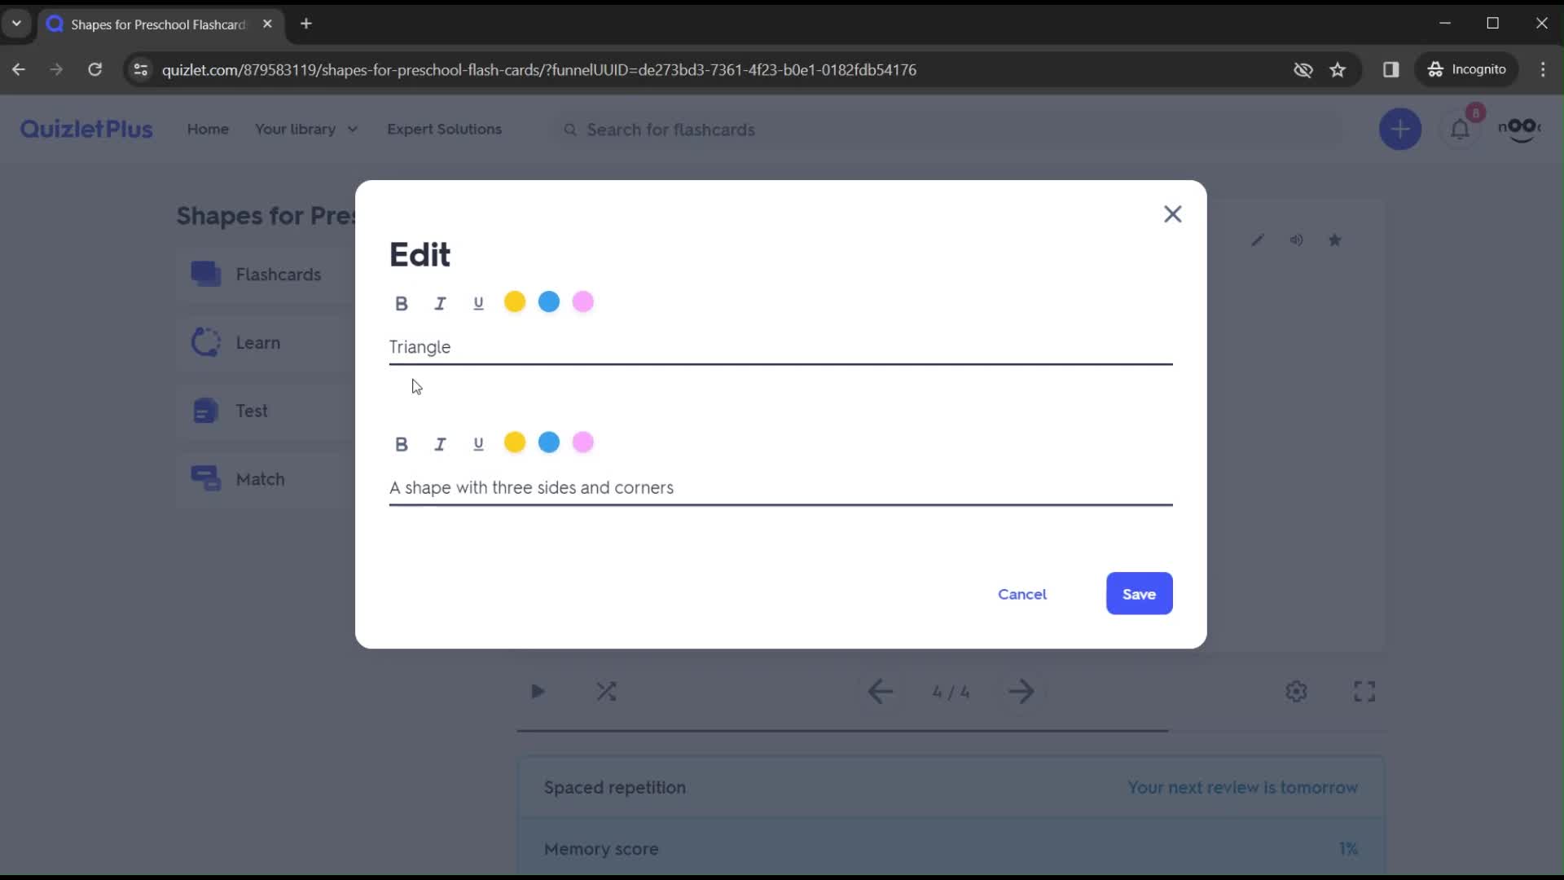Select blue color swatch in definition toolbar
This screenshot has height=880, width=1564.
551,444
